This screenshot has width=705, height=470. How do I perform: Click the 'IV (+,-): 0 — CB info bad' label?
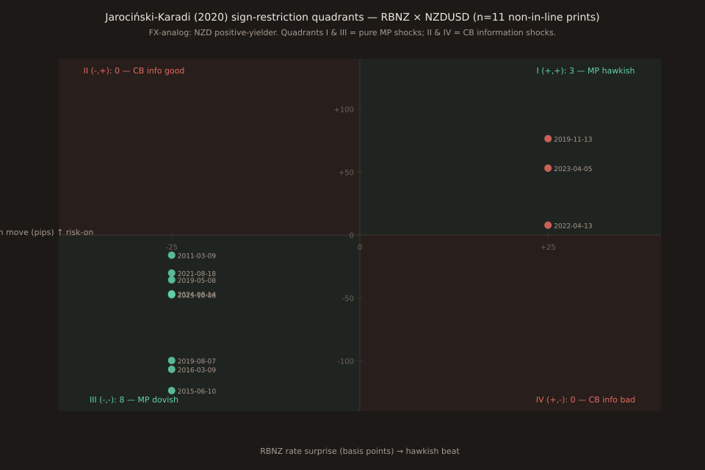point(585,399)
